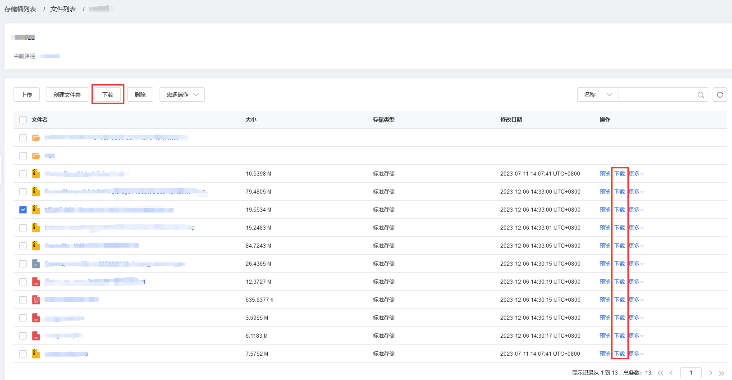Expand 更多 for the 84.7243 M file

[636, 246]
